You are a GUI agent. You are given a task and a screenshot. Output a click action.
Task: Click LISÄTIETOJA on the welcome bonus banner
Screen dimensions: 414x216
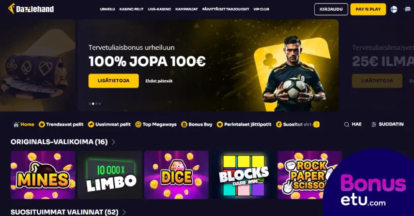(x=113, y=81)
